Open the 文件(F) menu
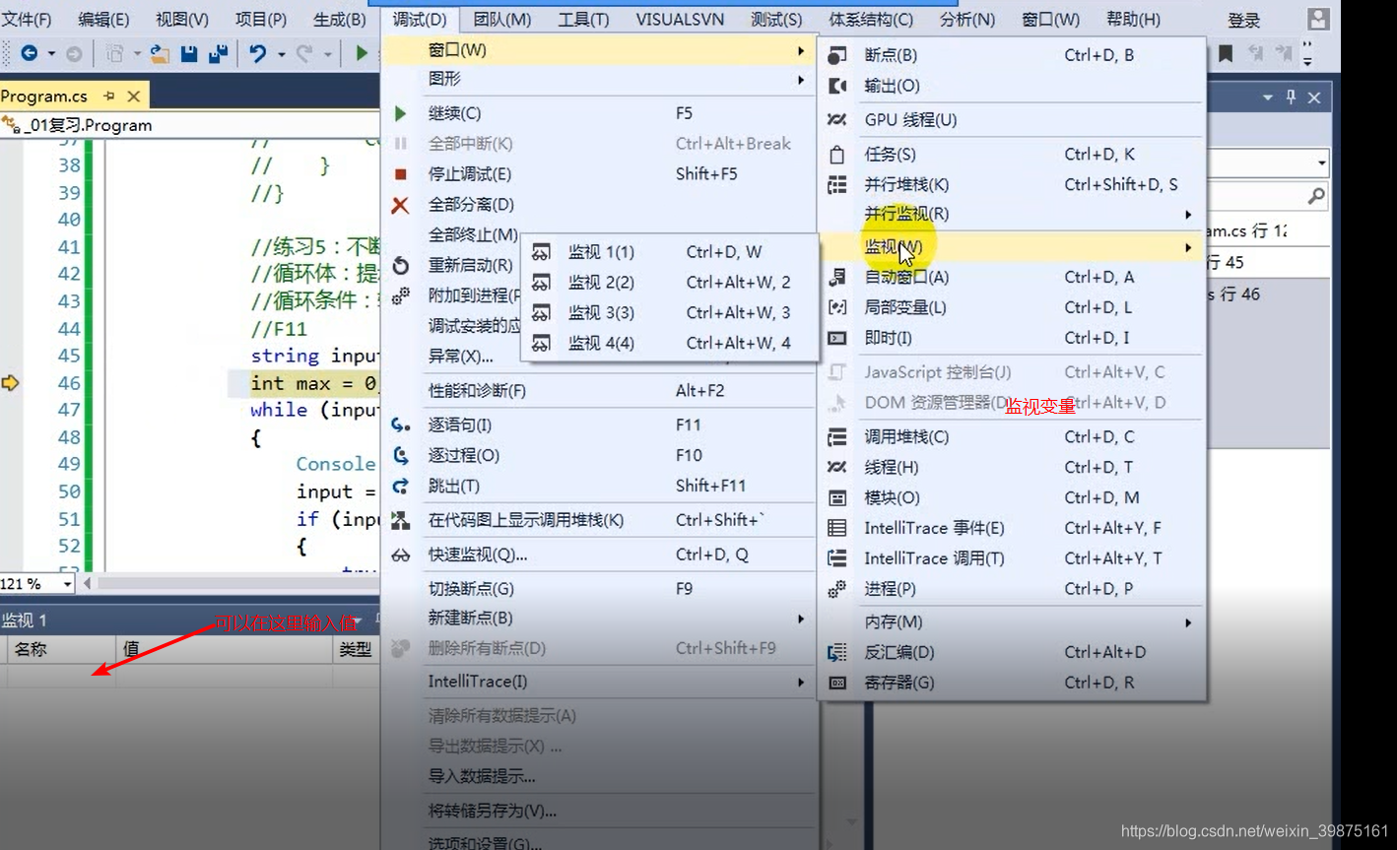 (26, 20)
